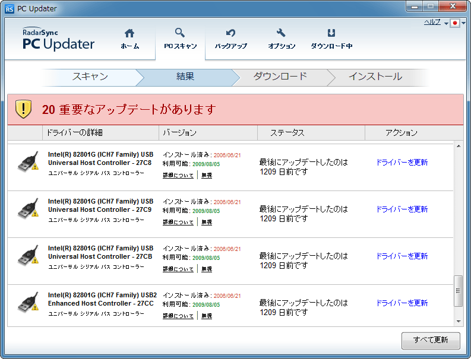This screenshot has height=359, width=471.
Task: Go to the スキャン step
Action: coord(90,77)
